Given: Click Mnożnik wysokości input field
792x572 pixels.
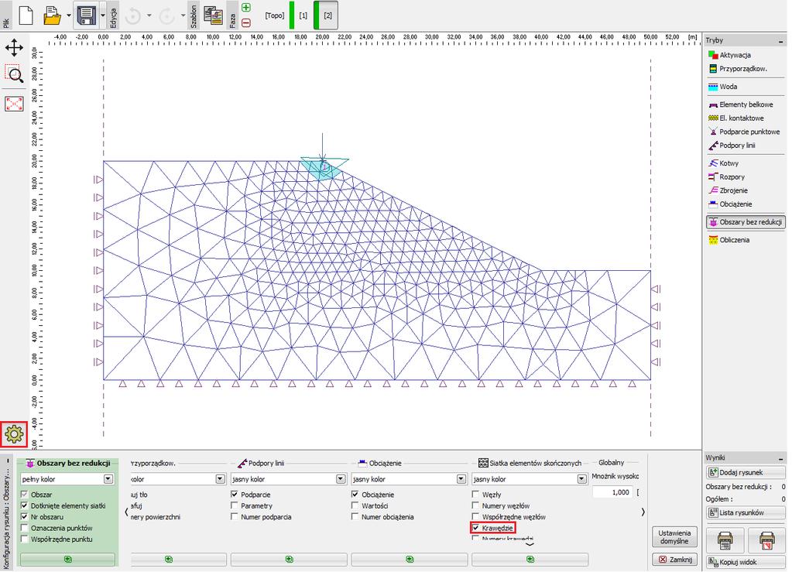Looking at the screenshot, I should pyautogui.click(x=612, y=492).
